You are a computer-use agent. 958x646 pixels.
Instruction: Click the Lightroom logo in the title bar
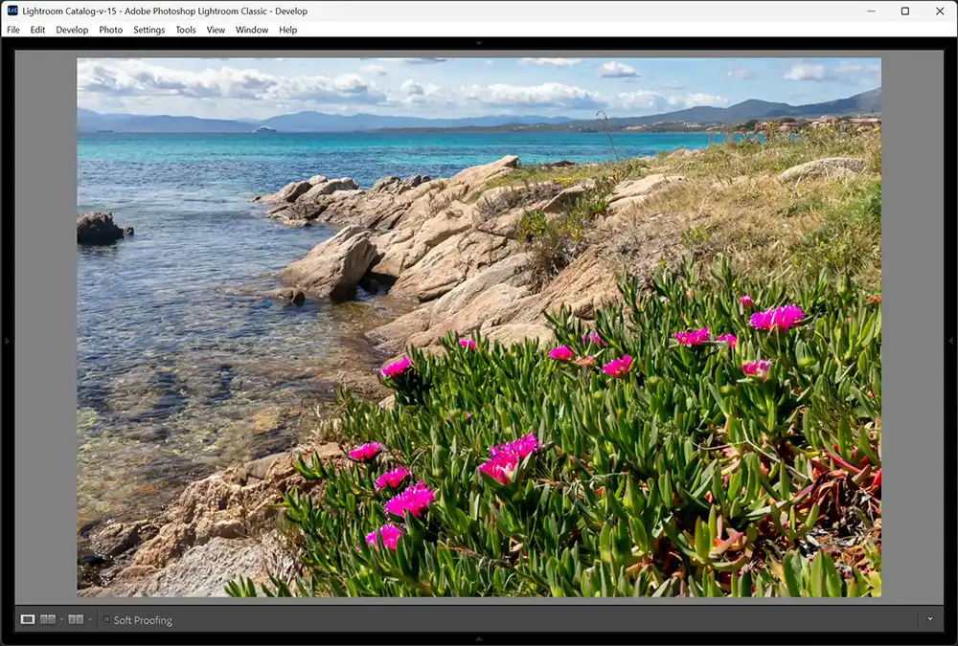click(x=11, y=11)
